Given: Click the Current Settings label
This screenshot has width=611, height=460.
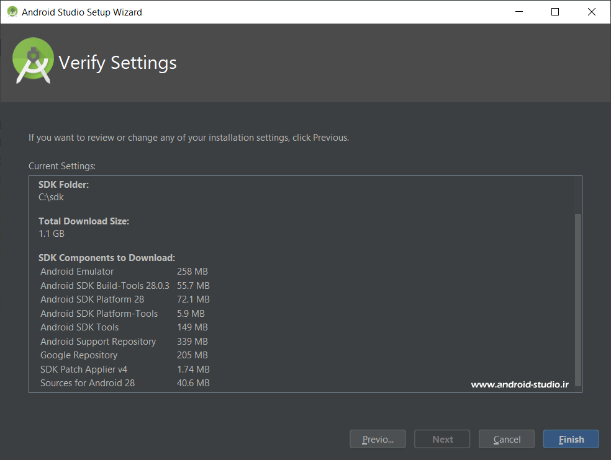Looking at the screenshot, I should click(x=62, y=166).
